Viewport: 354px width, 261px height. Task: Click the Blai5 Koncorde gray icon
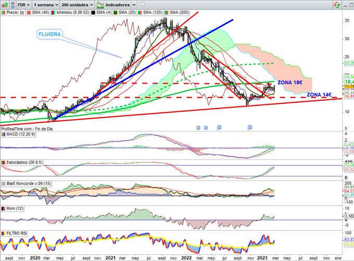coord(3,184)
